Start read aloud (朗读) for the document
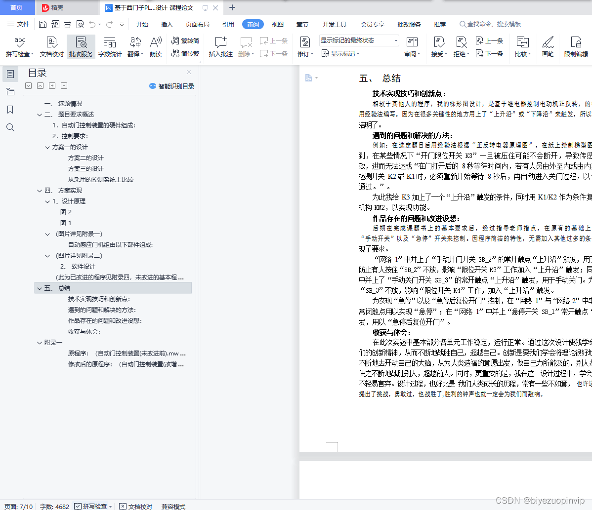592x510 pixels. click(x=155, y=47)
